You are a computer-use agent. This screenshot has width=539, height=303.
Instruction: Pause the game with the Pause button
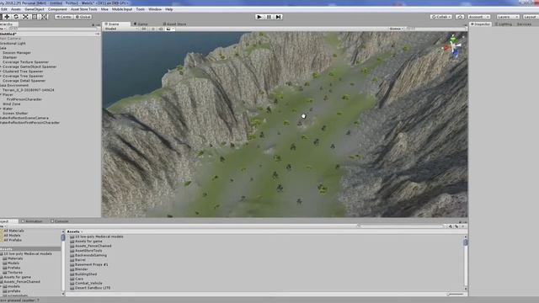tap(269, 17)
